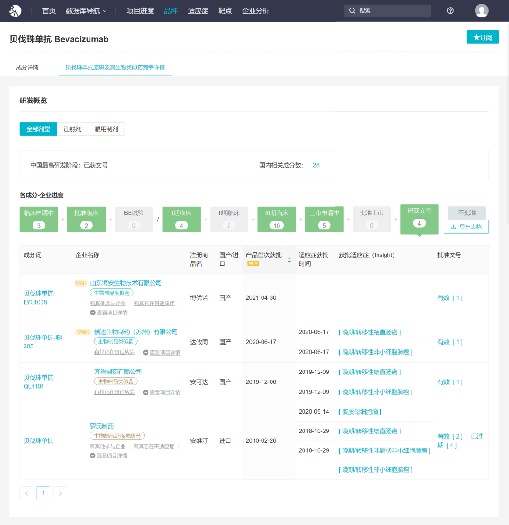
Task: Select 注射剂 formulation filter
Action: coord(72,129)
